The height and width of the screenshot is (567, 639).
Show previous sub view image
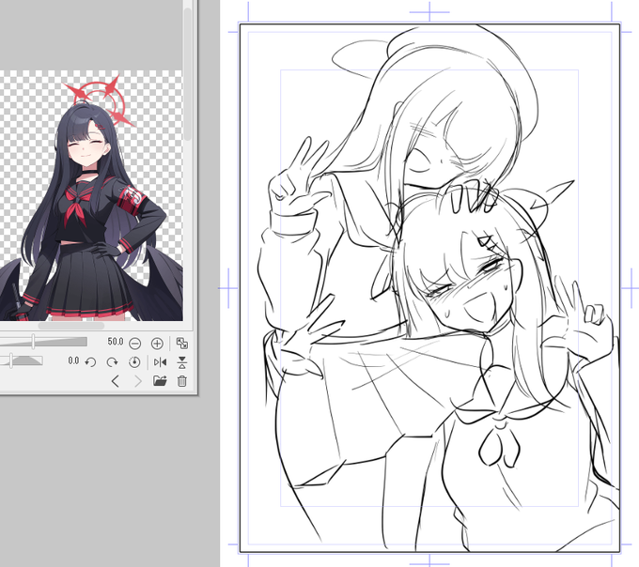pyautogui.click(x=116, y=381)
